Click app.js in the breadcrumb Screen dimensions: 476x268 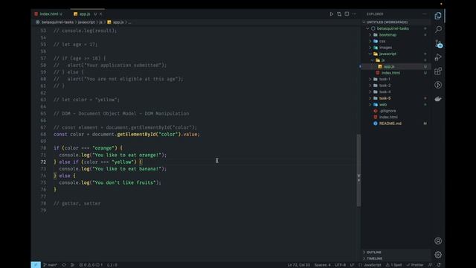[x=118, y=22]
